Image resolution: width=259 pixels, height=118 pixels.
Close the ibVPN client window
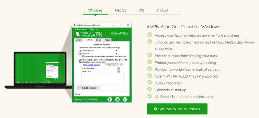coord(128,25)
